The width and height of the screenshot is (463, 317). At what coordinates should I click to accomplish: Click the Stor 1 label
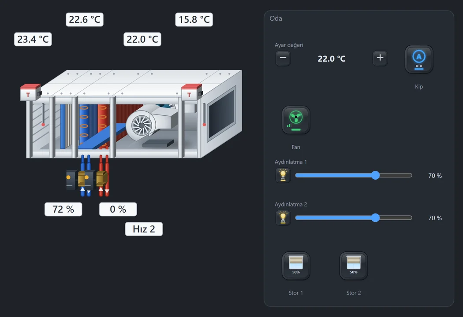(295, 293)
